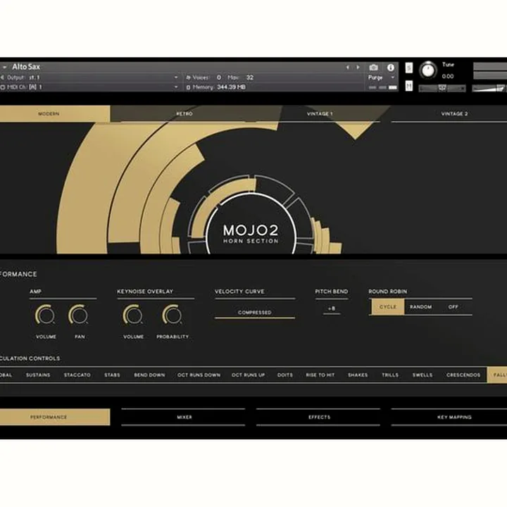Go to previous instrument with left arrow

(348, 68)
